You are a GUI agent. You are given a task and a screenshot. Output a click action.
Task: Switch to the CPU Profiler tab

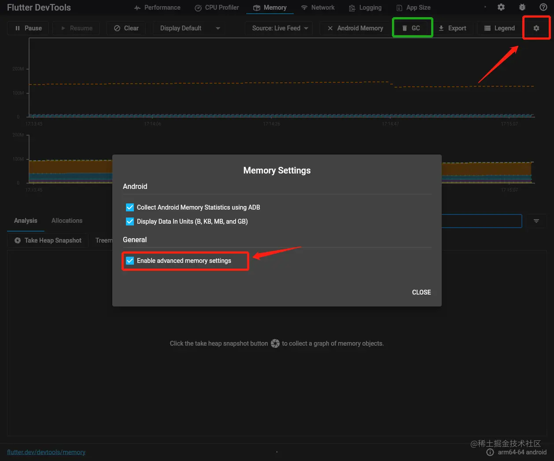tap(217, 7)
